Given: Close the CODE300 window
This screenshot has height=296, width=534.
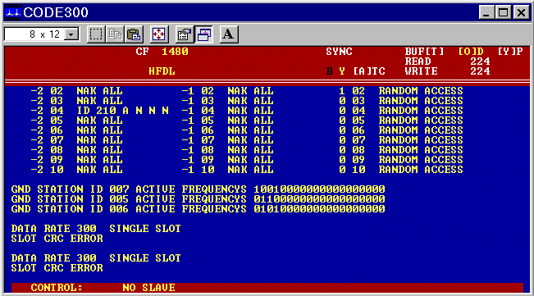Looking at the screenshot, I should tap(522, 12).
